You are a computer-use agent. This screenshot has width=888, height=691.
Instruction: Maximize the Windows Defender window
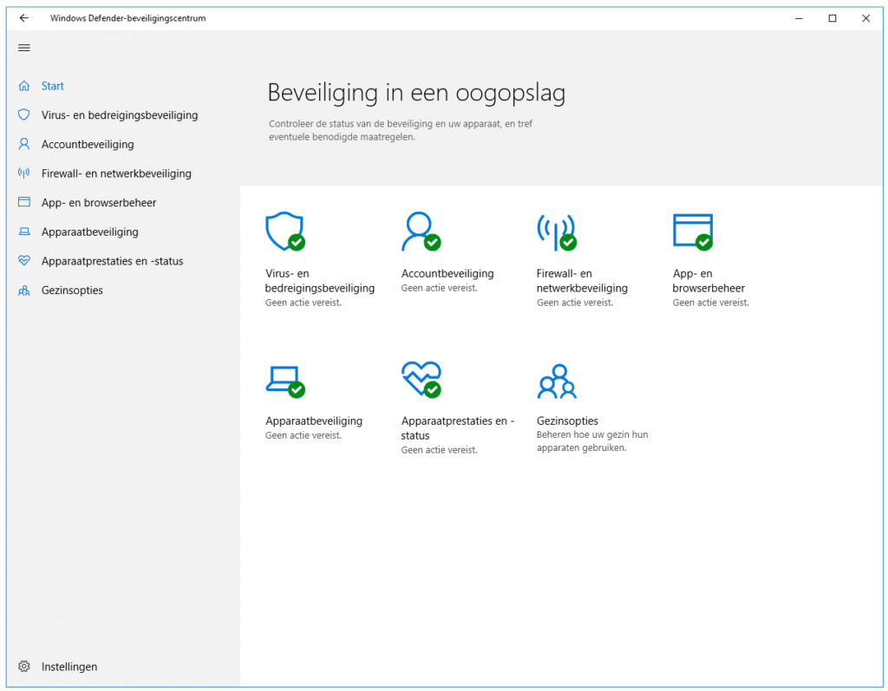pyautogui.click(x=832, y=18)
